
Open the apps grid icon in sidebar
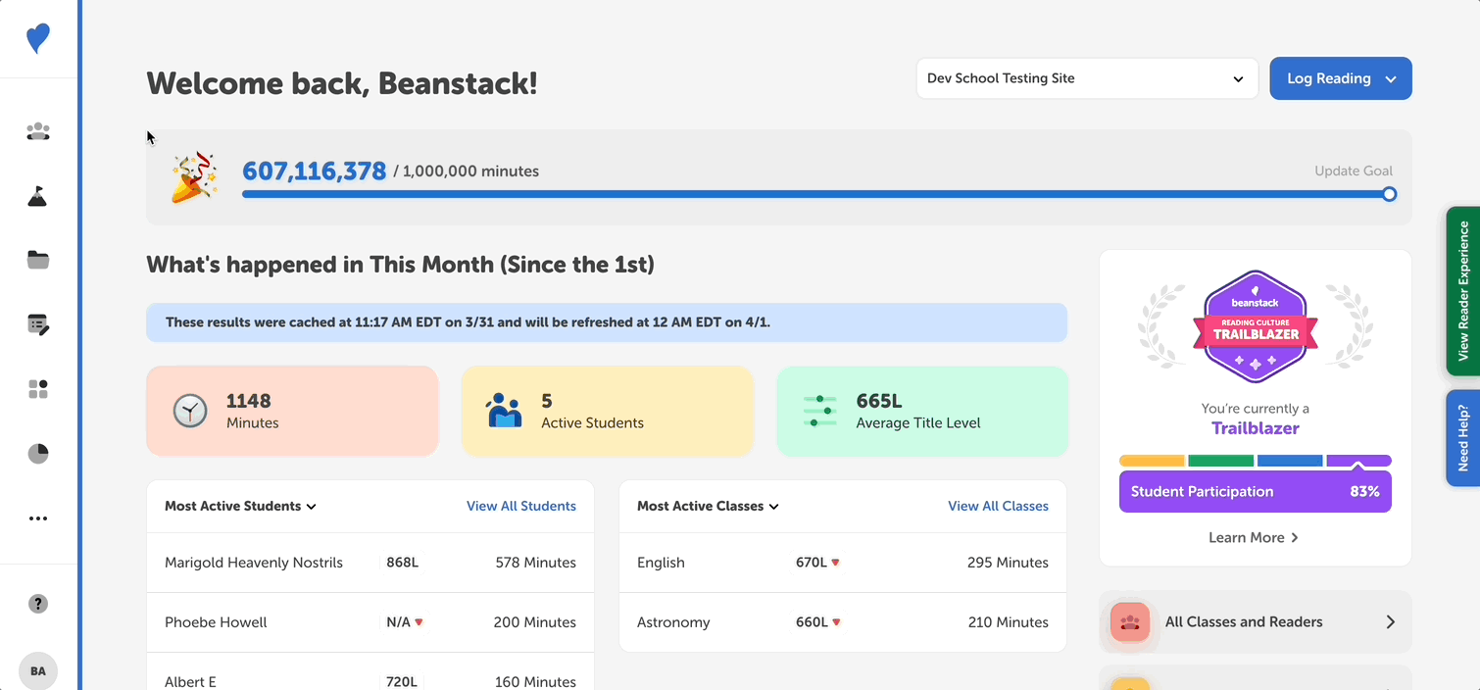coord(38,388)
